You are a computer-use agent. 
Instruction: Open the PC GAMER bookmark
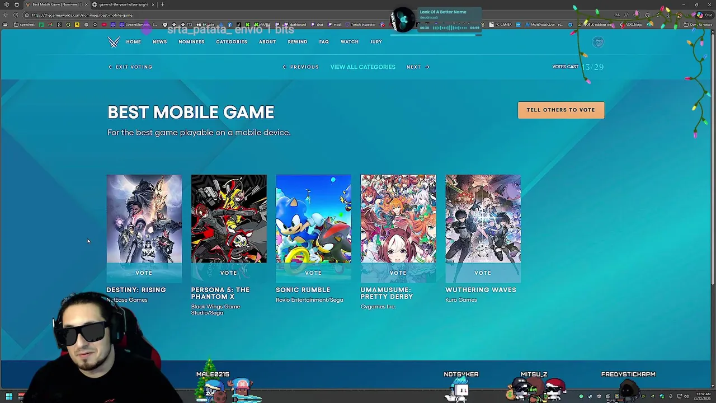(500, 25)
